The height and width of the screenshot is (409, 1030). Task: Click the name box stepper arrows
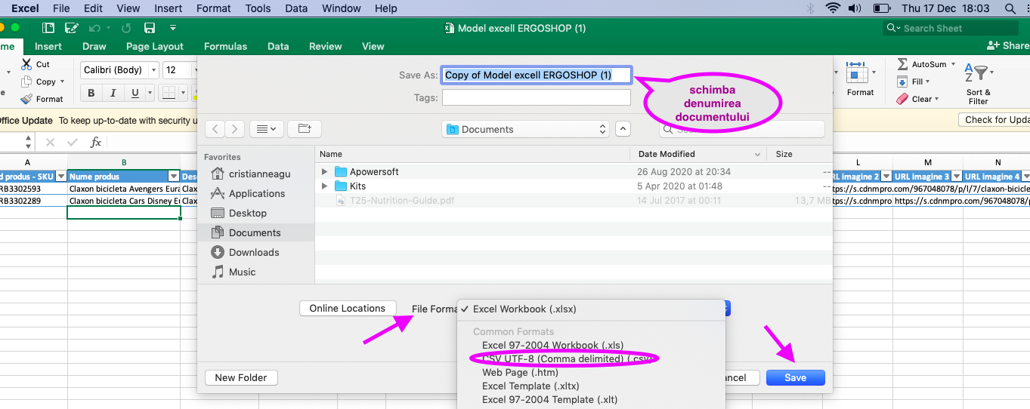pos(28,142)
